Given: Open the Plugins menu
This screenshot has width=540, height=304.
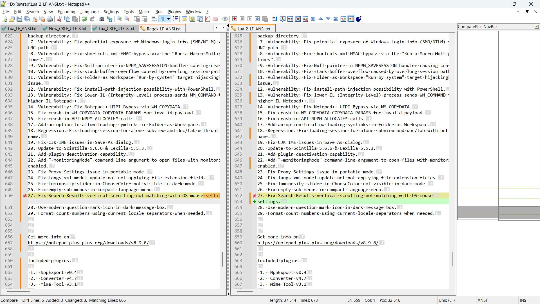Looking at the screenshot, I should tap(174, 12).
